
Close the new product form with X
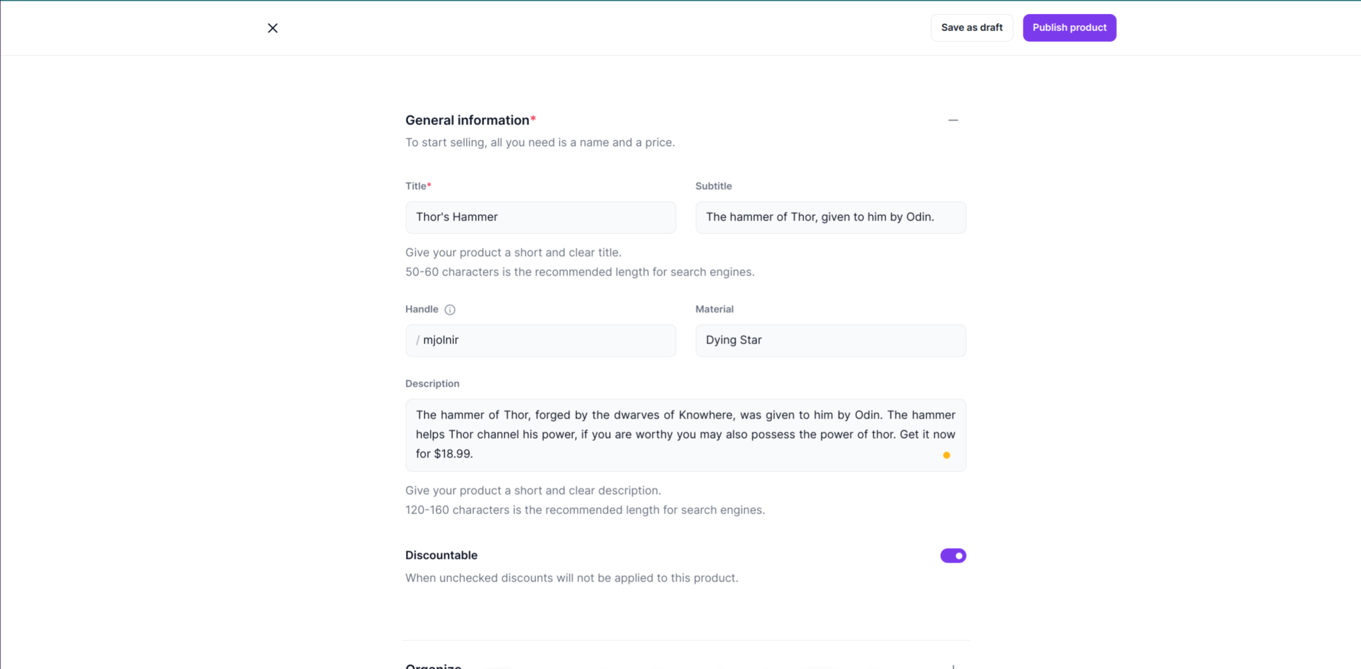tap(273, 28)
